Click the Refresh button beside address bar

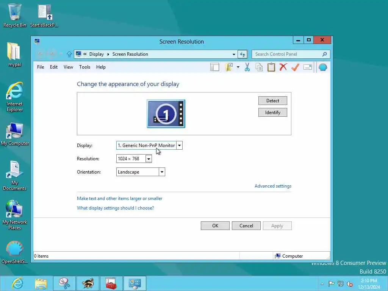click(242, 54)
